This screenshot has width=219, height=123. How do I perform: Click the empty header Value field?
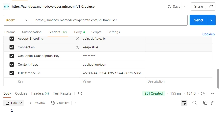pos(113,81)
